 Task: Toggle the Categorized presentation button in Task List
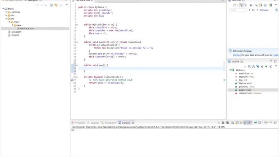tap(241, 5)
